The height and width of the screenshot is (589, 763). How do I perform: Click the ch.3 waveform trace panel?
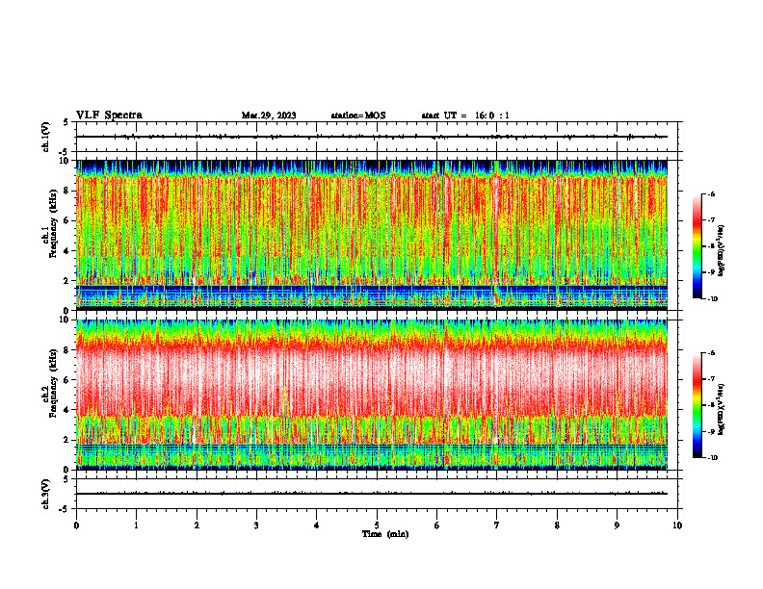(x=377, y=494)
